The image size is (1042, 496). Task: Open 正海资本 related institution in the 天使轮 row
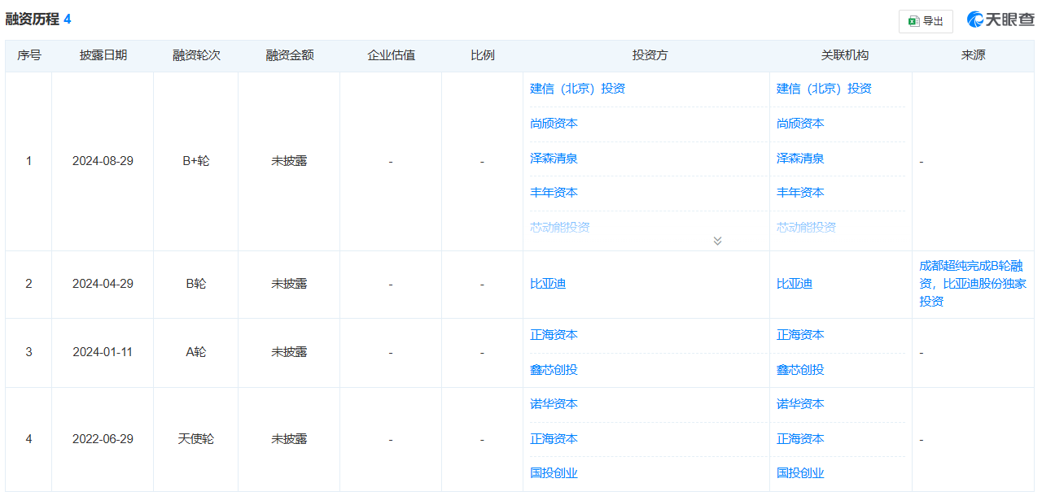pos(800,439)
